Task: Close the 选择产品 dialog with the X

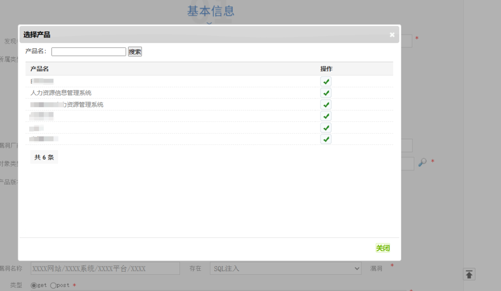Action: [x=392, y=34]
